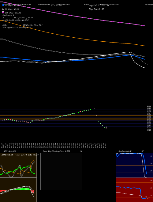The height and width of the screenshot is (202, 153).
Task: Click the 'CL: 25.54' closing price label
Action: click(x=56, y=6)
